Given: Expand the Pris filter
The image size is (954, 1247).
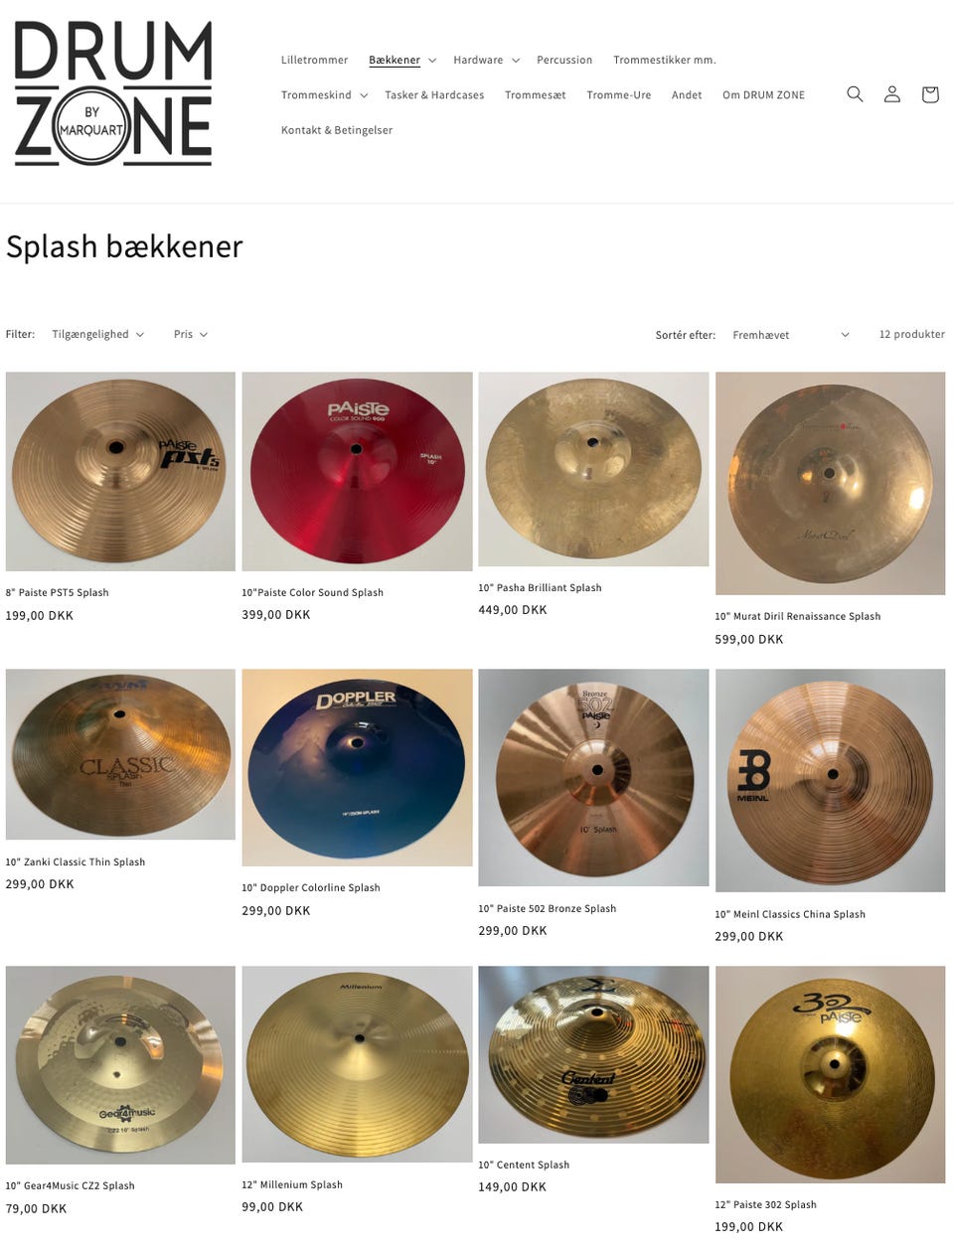Looking at the screenshot, I should pyautogui.click(x=191, y=334).
